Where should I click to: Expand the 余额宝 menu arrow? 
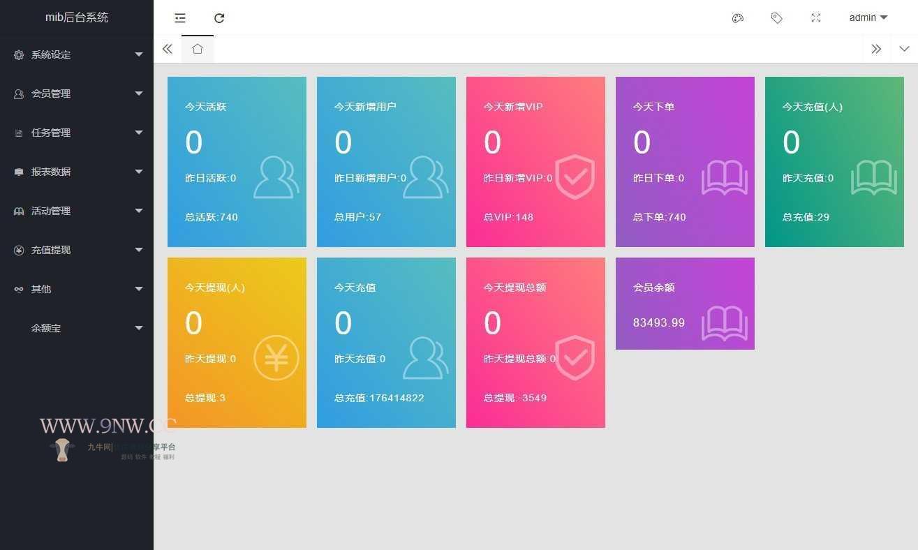point(139,328)
